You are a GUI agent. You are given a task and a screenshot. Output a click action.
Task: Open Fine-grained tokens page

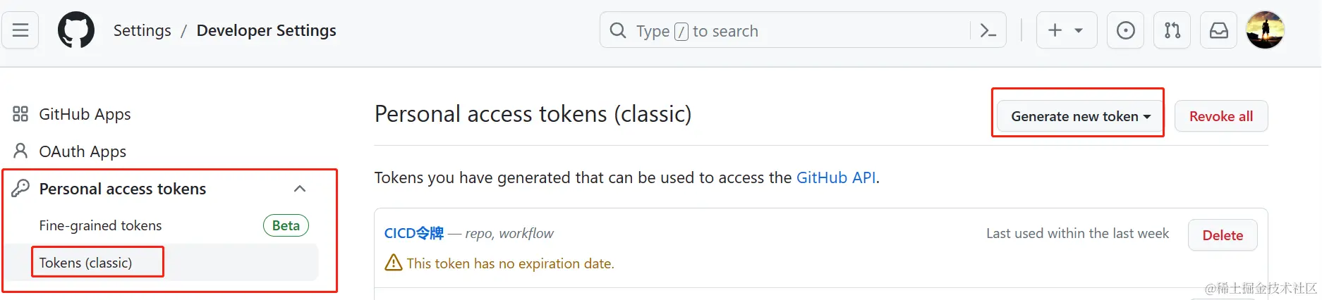coord(100,225)
